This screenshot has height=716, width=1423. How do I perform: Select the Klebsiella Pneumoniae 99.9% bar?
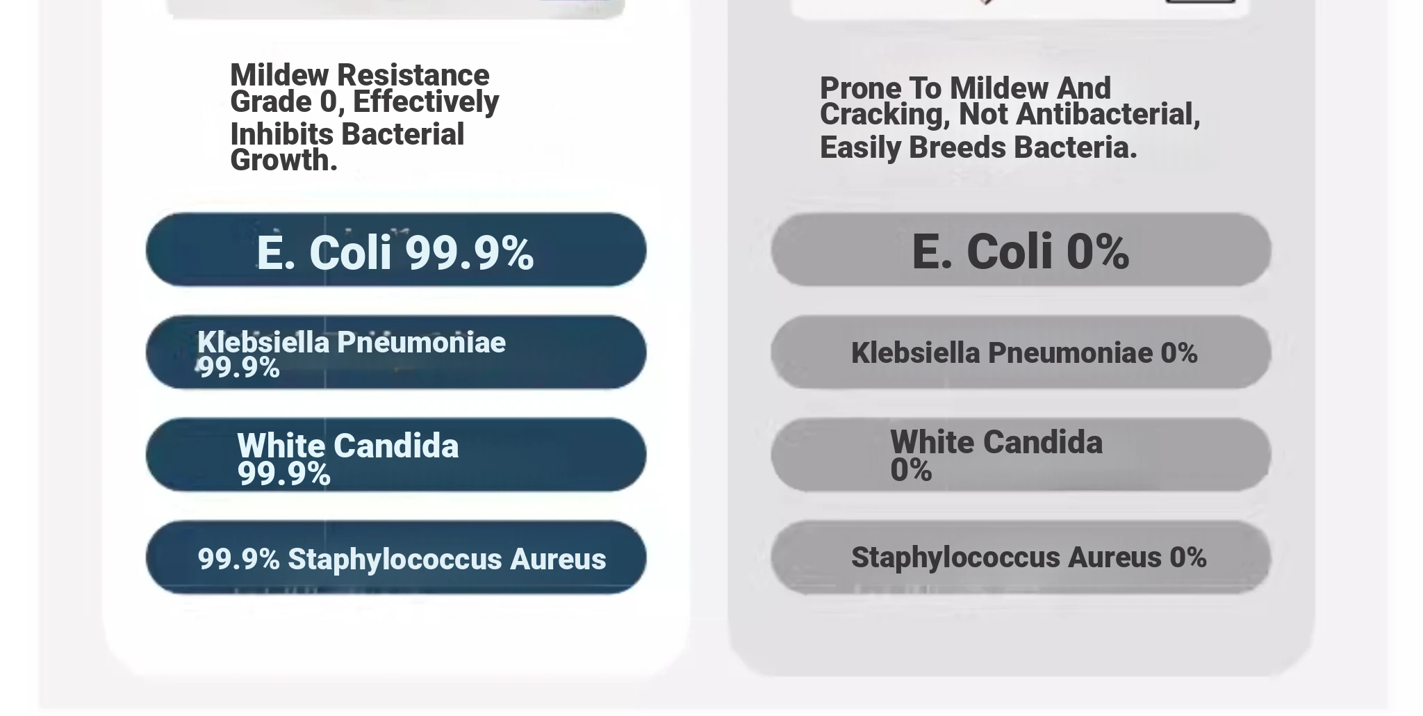coord(395,352)
